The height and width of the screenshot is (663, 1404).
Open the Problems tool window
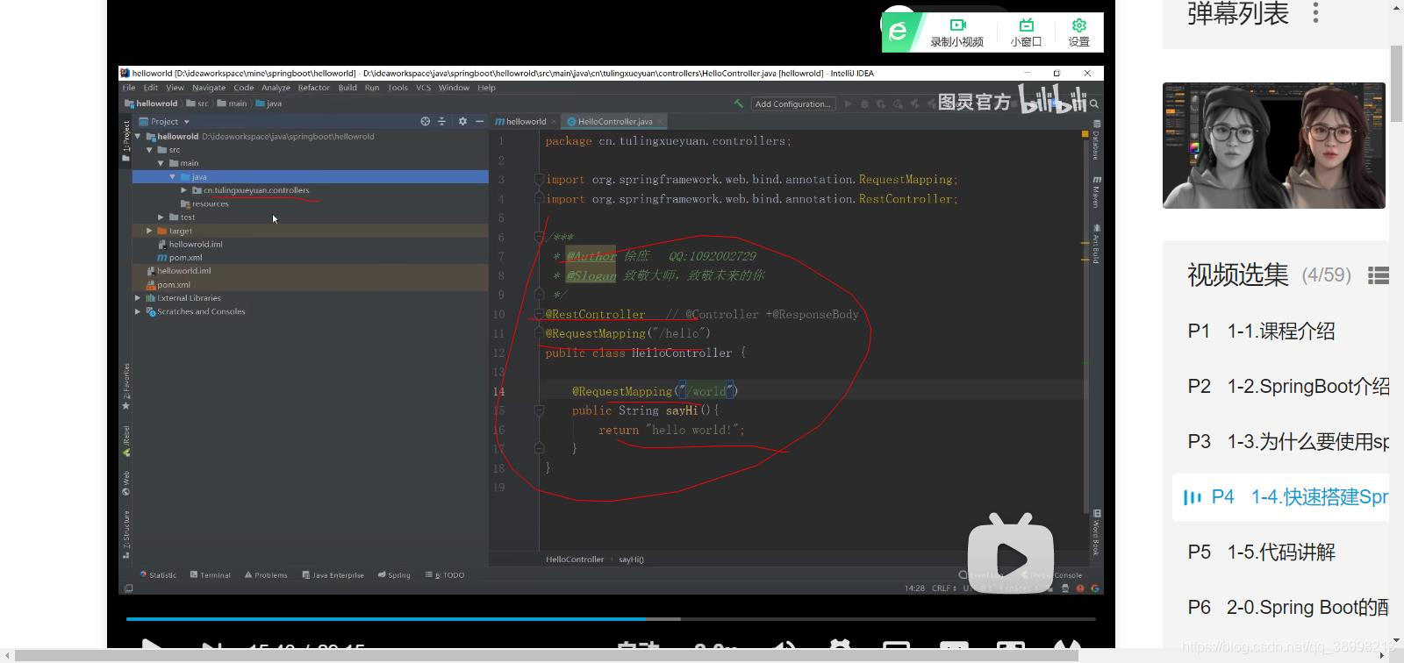266,575
